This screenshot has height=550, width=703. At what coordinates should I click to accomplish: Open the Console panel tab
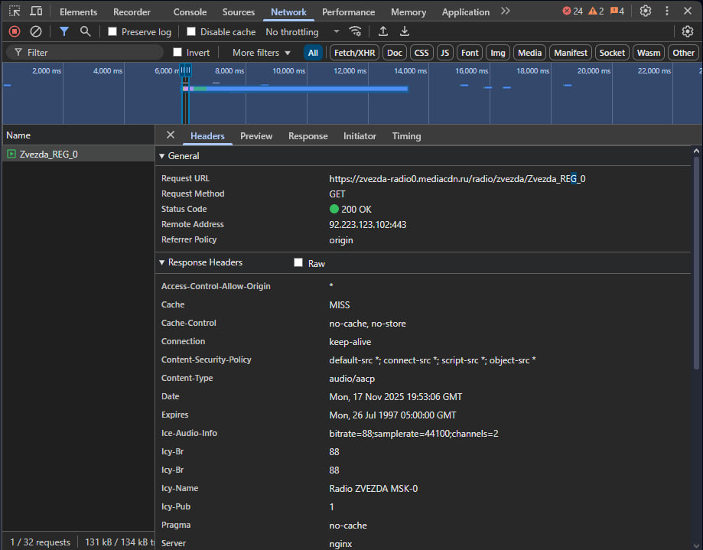(x=190, y=12)
